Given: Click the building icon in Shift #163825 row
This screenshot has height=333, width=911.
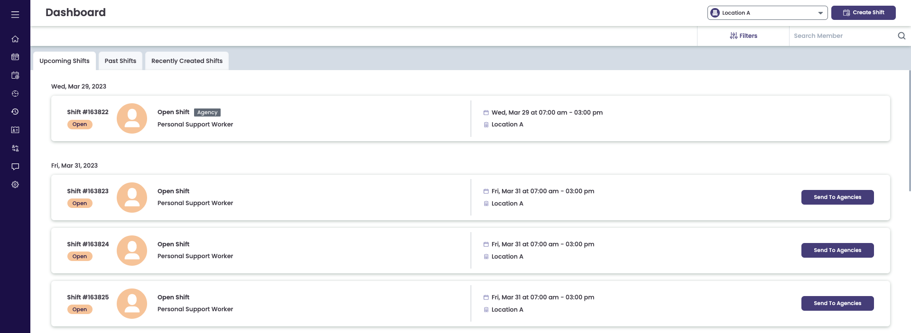Looking at the screenshot, I should 486,310.
